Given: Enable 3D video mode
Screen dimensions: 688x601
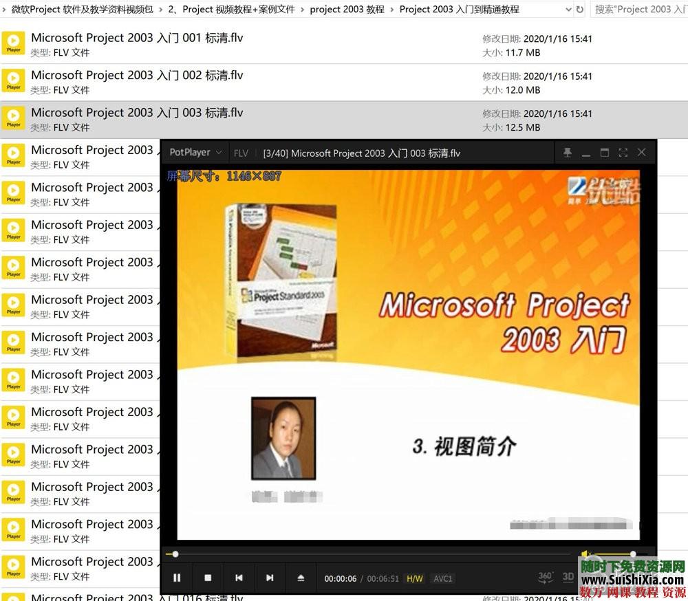Looking at the screenshot, I should click(568, 578).
